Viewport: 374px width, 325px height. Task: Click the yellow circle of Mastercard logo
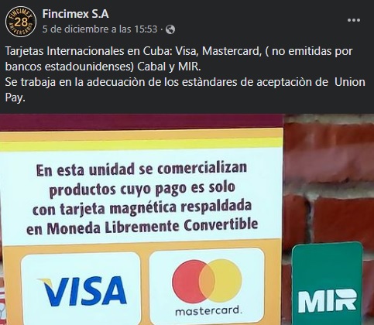[227, 281]
